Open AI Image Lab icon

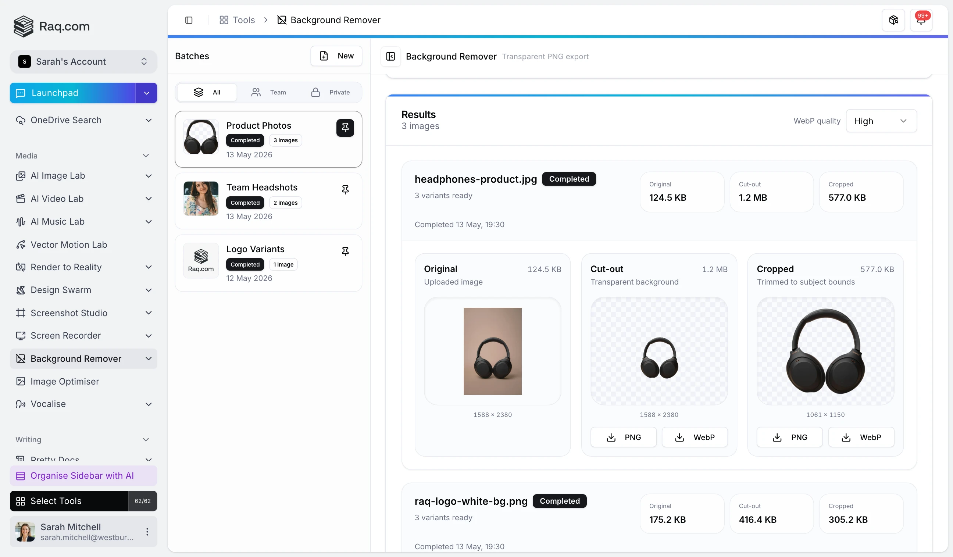coord(21,176)
